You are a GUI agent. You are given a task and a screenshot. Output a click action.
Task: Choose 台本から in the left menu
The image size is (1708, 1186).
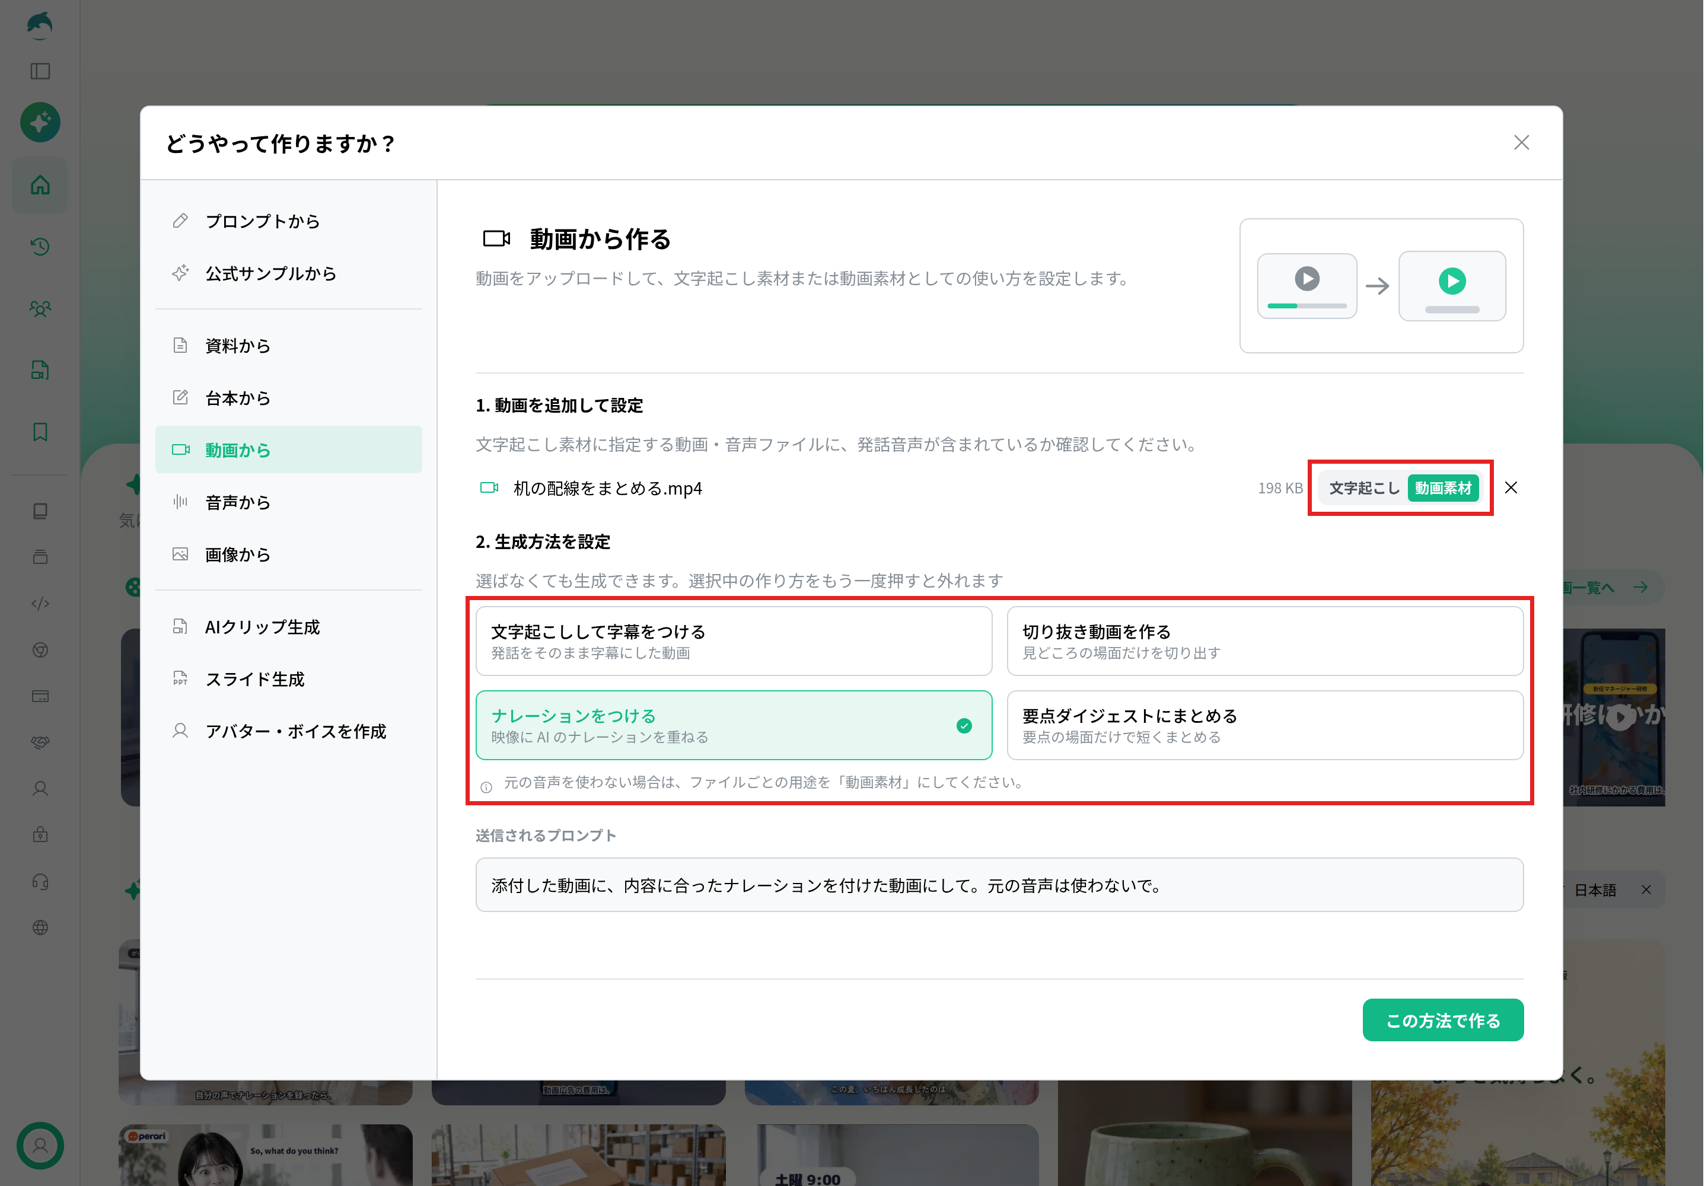point(288,397)
